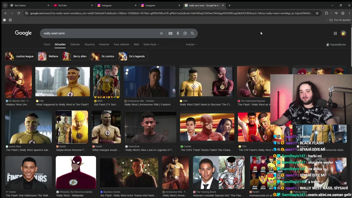Screen dimensions: 352x198
Task: Open the tab search dropdown arrow
Action: pos(5,5)
